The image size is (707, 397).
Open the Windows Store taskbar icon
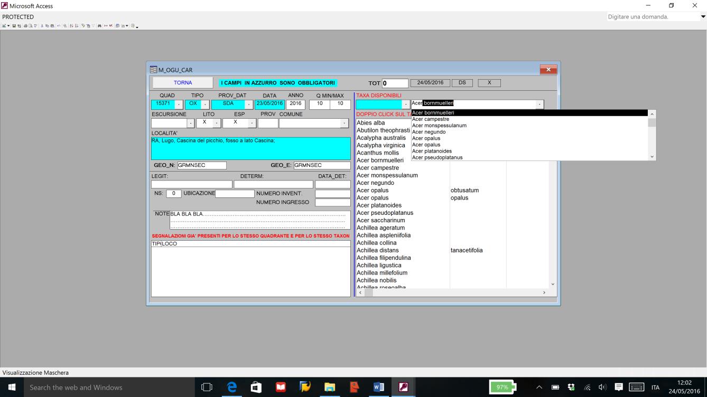[x=256, y=387]
